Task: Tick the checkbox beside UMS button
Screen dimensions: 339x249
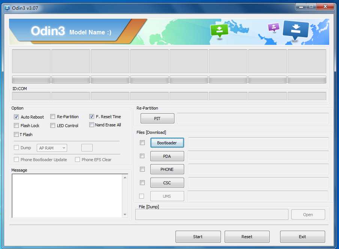Action: point(142,196)
